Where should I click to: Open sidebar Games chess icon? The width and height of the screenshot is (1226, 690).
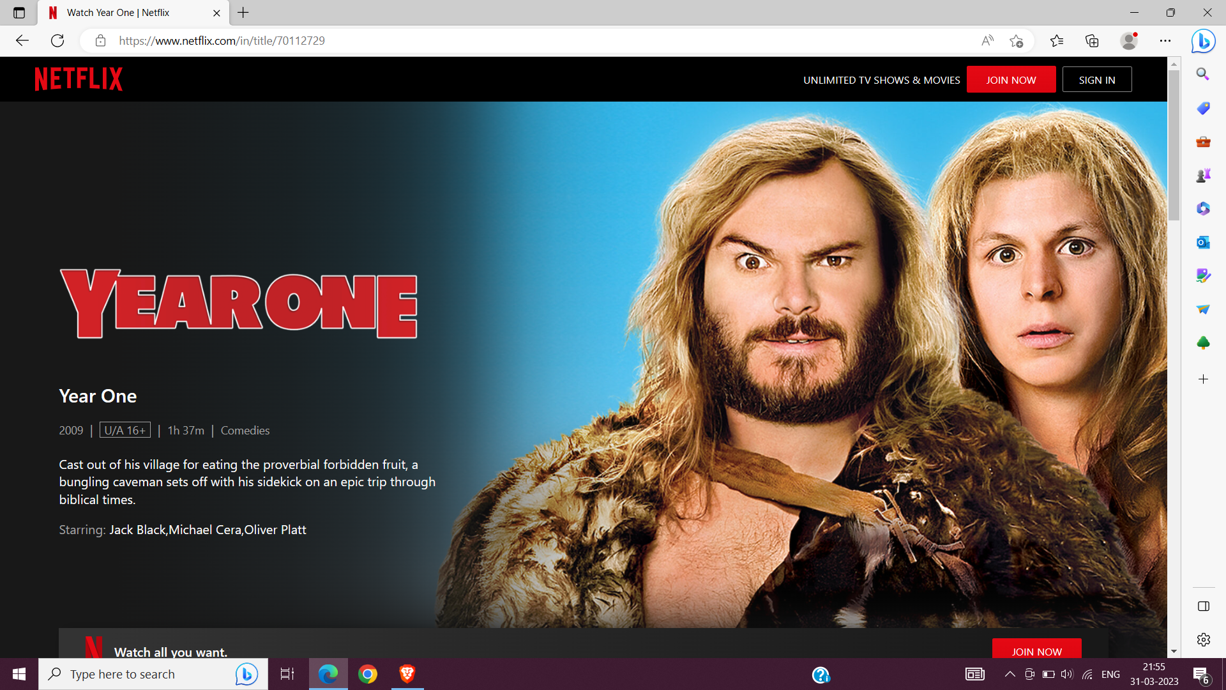pos(1203,175)
